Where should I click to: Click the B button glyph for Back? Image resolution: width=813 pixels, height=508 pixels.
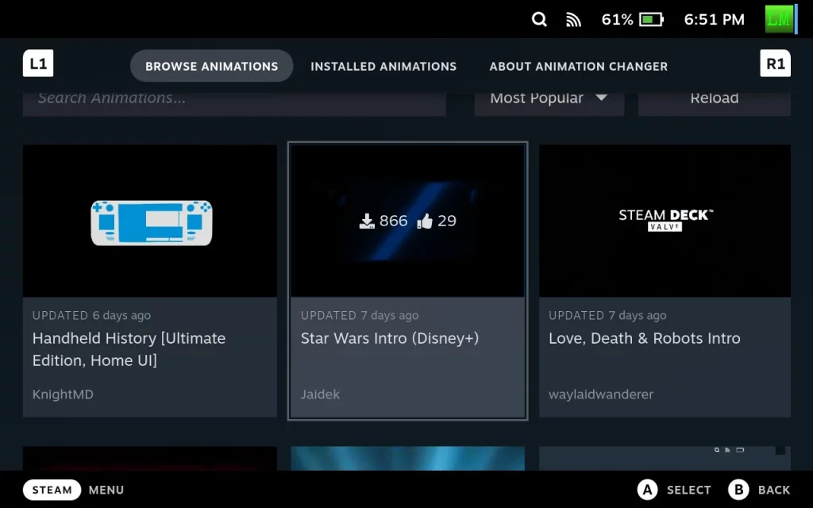pyautogui.click(x=738, y=490)
